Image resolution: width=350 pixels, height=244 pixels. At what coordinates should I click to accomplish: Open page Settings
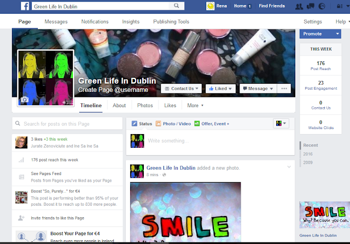click(x=313, y=22)
